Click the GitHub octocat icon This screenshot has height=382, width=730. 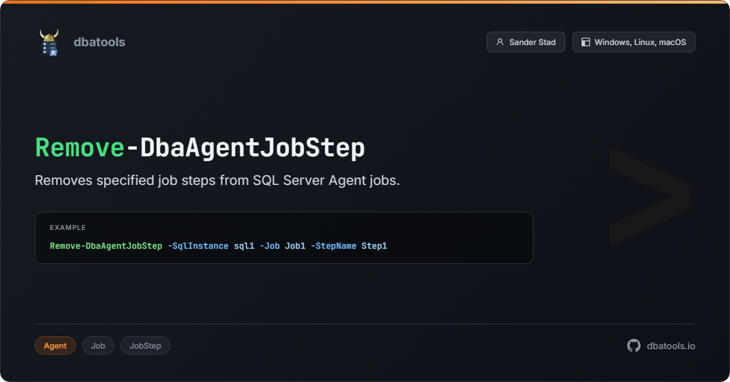click(634, 346)
